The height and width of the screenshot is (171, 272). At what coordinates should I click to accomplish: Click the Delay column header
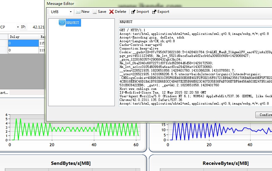tap(23, 37)
